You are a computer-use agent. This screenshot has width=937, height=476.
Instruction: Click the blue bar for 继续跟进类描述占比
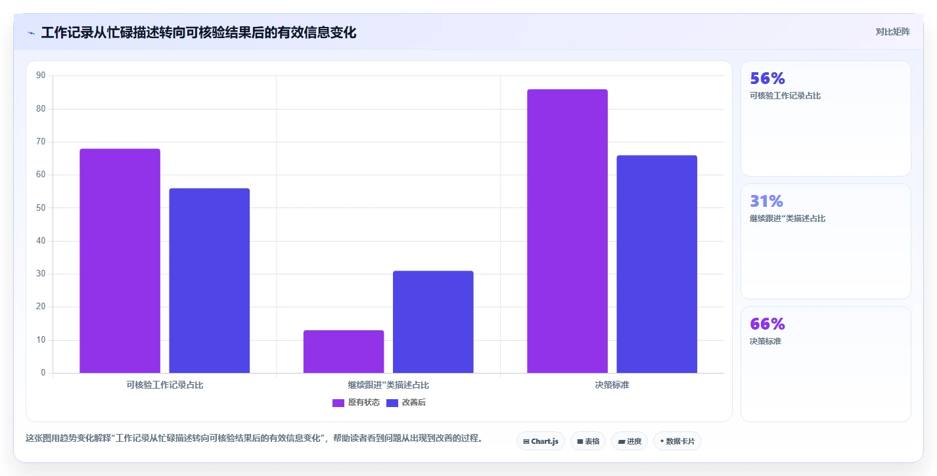433,322
